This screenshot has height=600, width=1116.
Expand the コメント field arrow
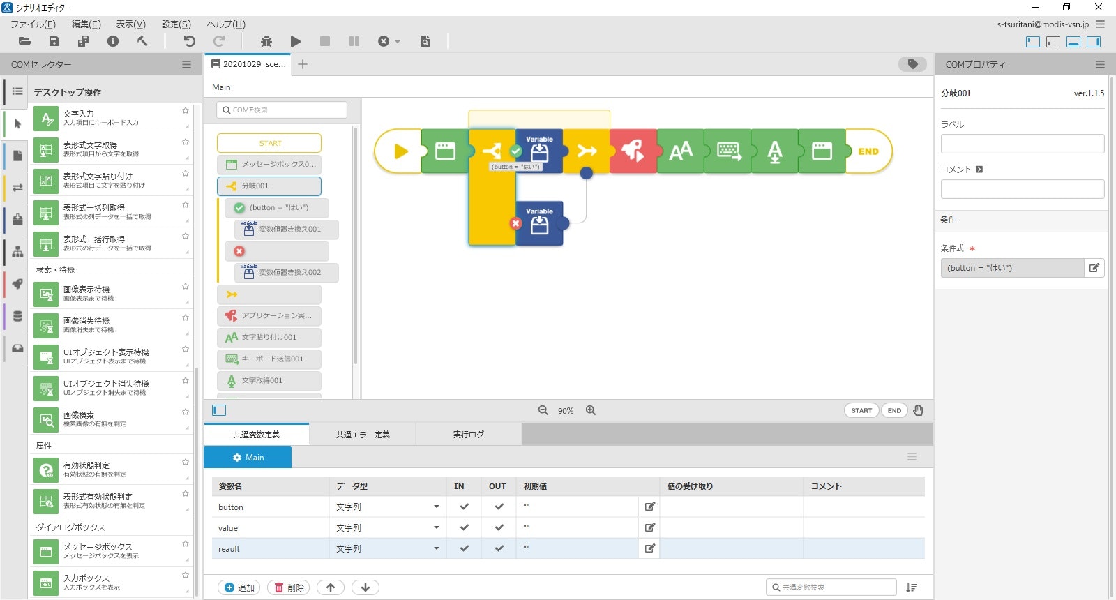(979, 170)
